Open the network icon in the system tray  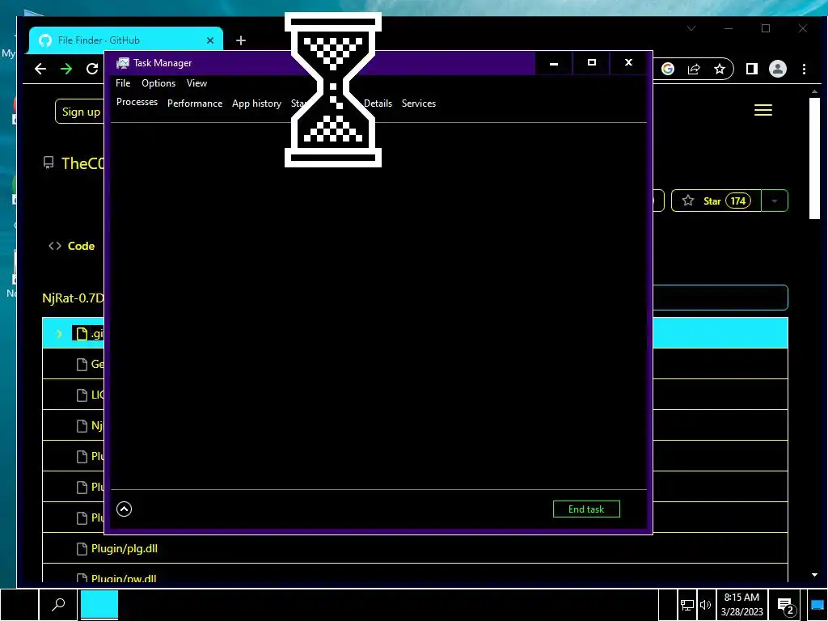pyautogui.click(x=686, y=605)
